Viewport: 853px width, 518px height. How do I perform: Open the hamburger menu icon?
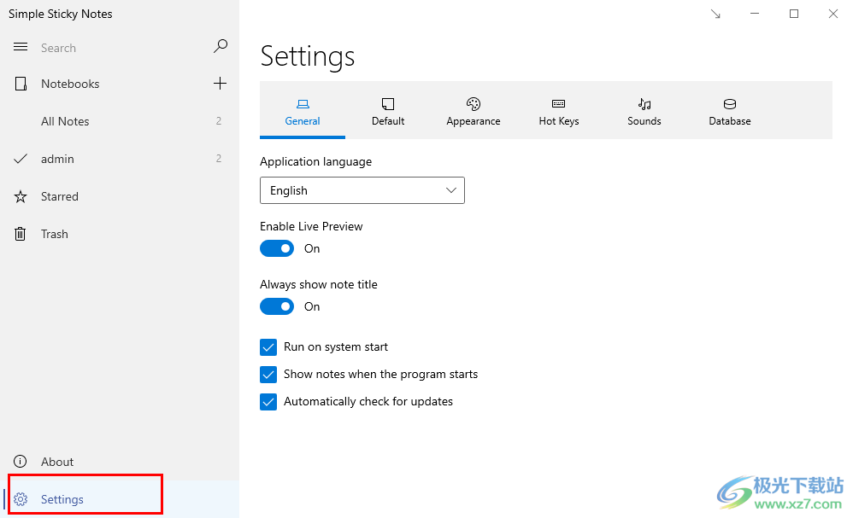(x=21, y=47)
